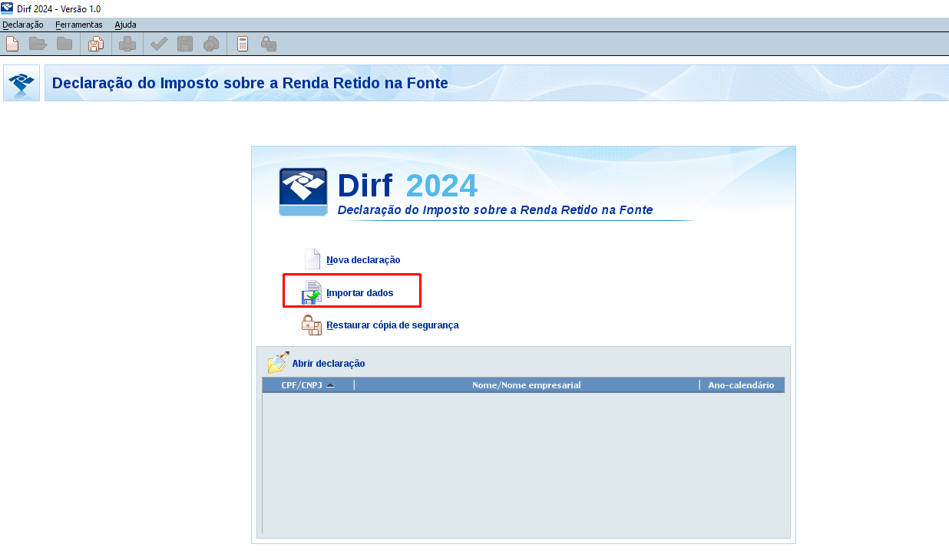Click Restaurar cópia de segurança link
The height and width of the screenshot is (554, 949).
392,325
